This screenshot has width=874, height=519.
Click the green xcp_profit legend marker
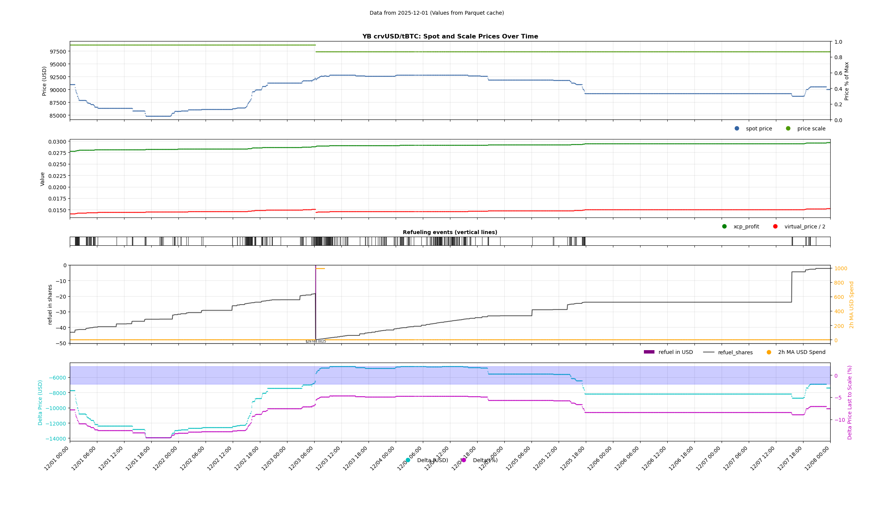point(724,227)
